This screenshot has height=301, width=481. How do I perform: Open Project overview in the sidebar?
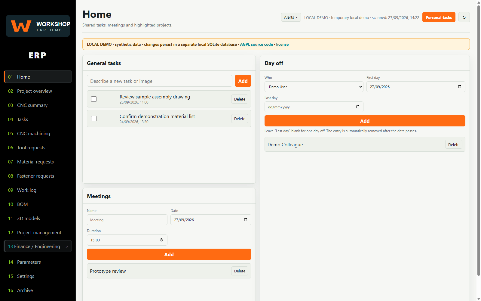(x=38, y=91)
